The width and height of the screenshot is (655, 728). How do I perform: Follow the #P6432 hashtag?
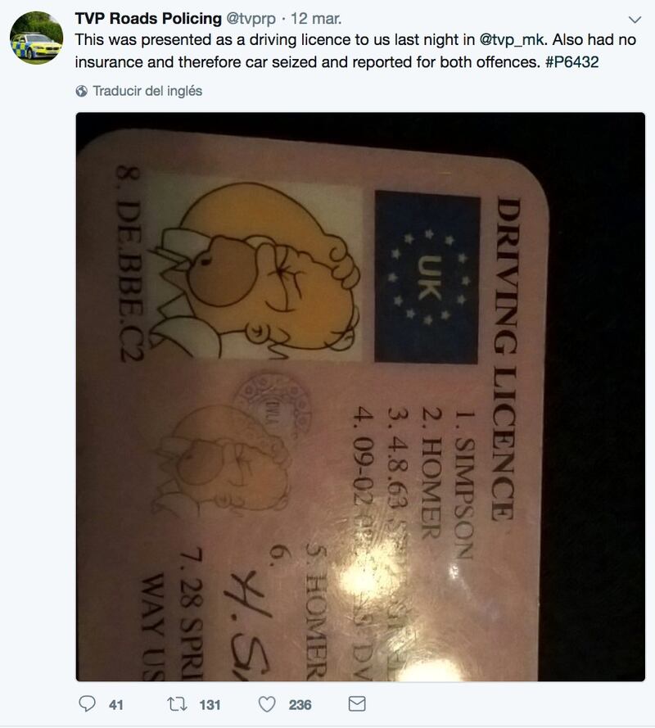pyautogui.click(x=572, y=62)
